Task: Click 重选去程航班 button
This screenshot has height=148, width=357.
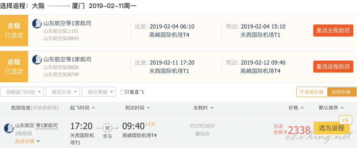Action: pyautogui.click(x=333, y=30)
